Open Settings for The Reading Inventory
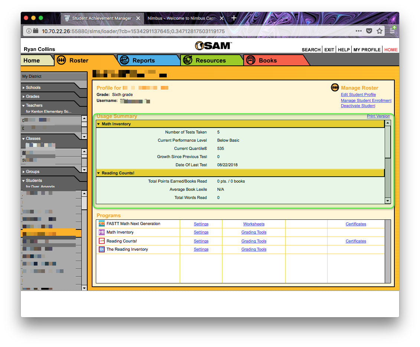The image size is (420, 347). 201,249
